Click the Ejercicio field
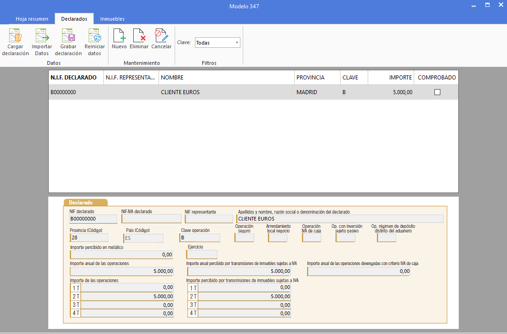This screenshot has width=507, height=334. pos(202,255)
